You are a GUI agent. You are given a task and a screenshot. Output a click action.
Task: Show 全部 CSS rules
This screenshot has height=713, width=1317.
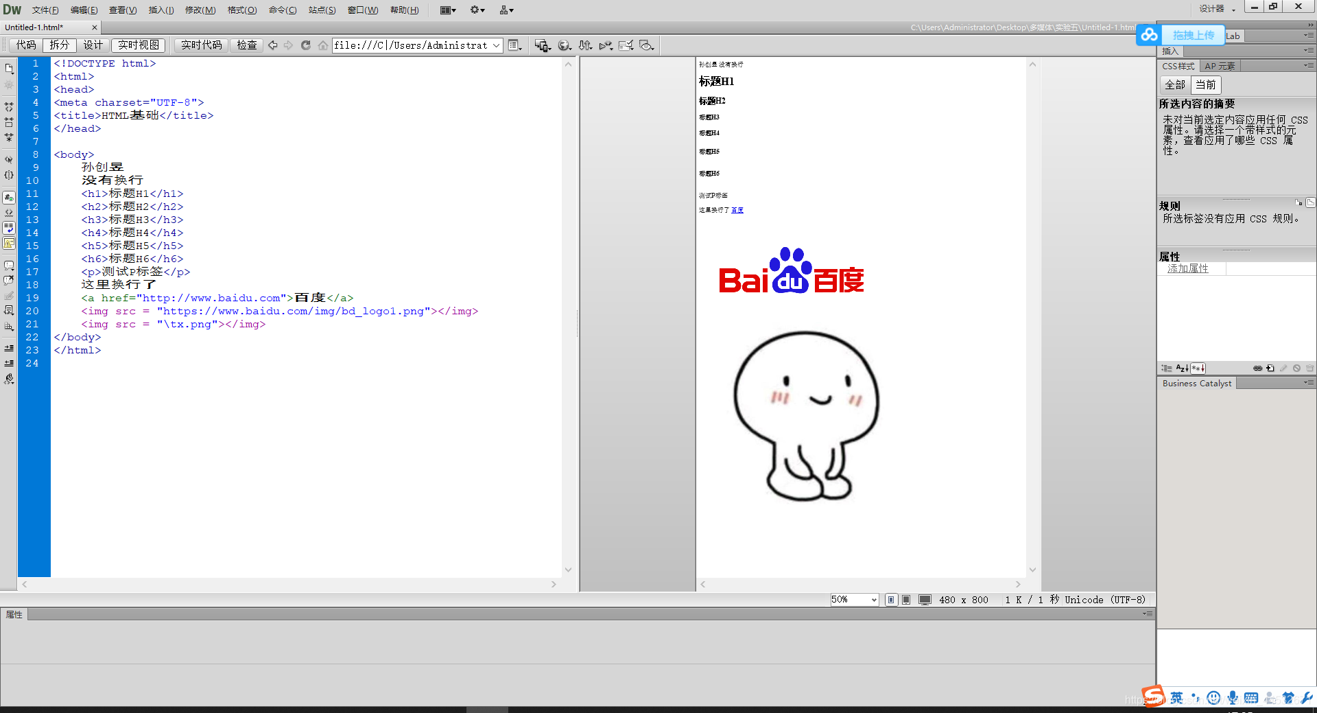tap(1175, 84)
